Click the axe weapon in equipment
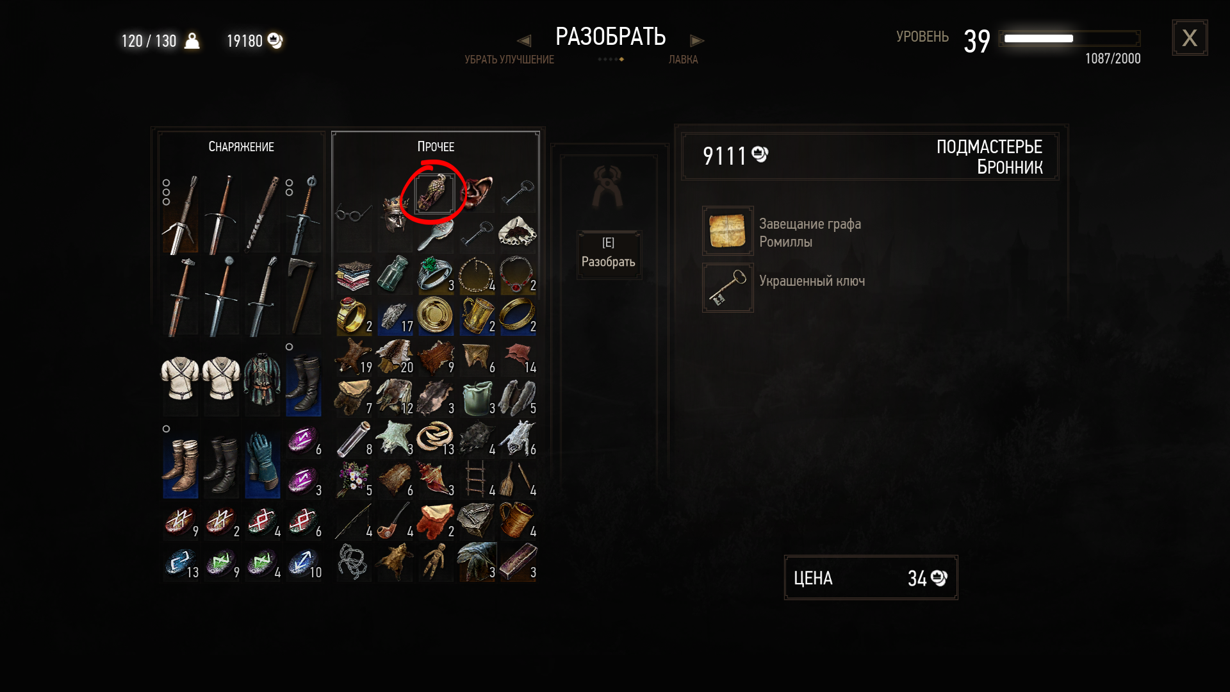Screen dimensions: 1230x692 pyautogui.click(x=303, y=295)
